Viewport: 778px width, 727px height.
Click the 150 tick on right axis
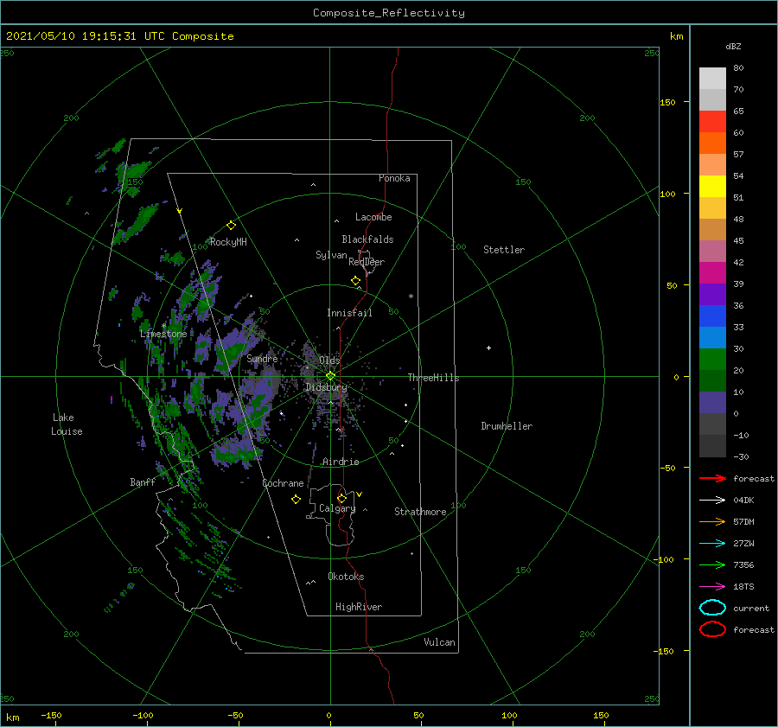(667, 102)
